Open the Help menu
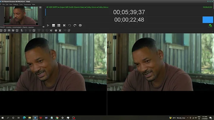The image size is (214, 120). coord(33,4)
